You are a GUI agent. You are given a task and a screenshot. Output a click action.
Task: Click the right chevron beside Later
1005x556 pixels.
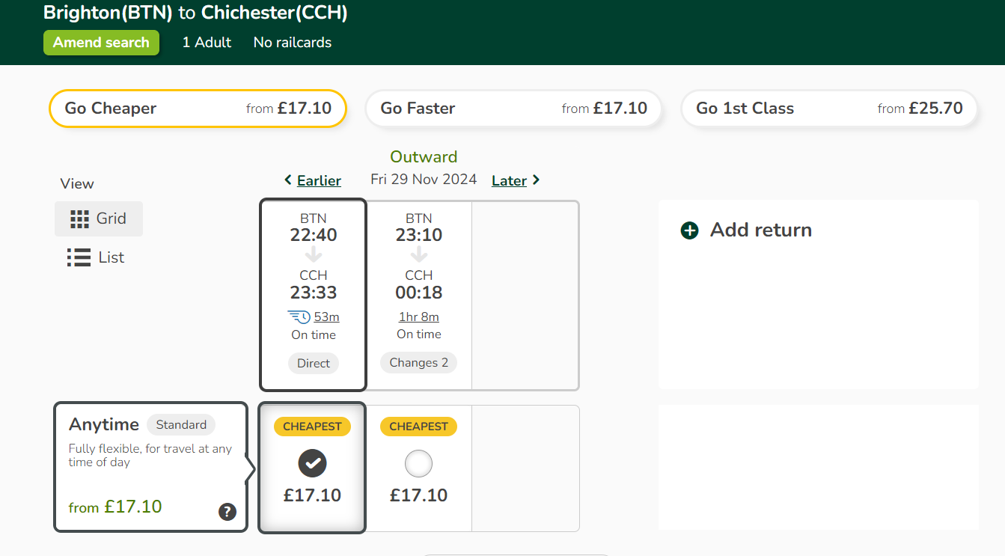coord(536,180)
